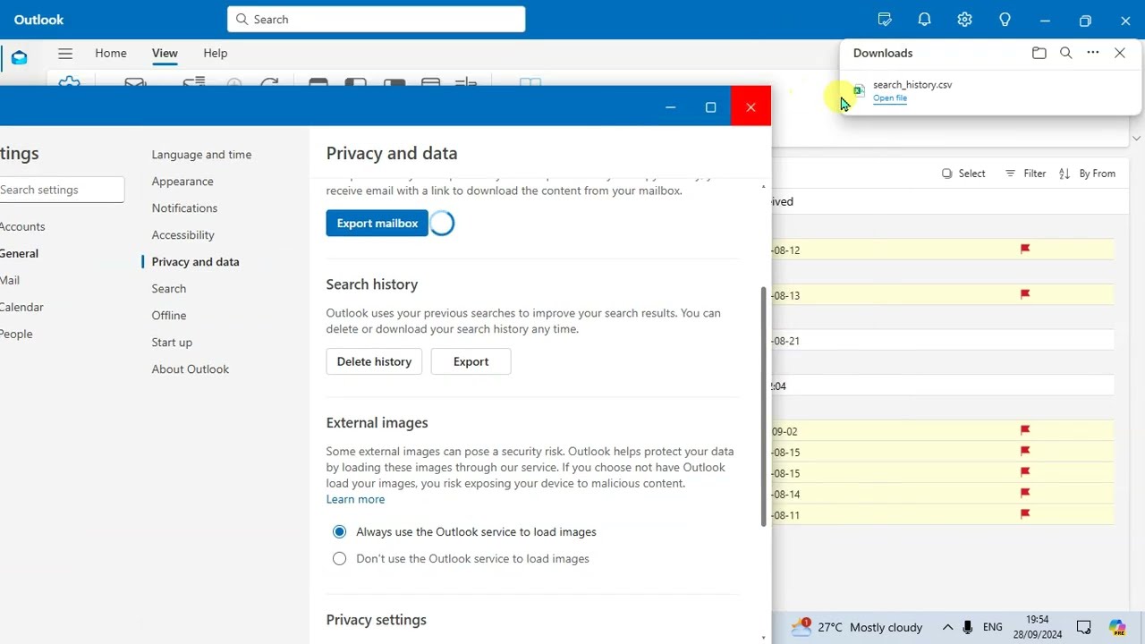Click the flag on the 09-02 message

click(x=1025, y=430)
